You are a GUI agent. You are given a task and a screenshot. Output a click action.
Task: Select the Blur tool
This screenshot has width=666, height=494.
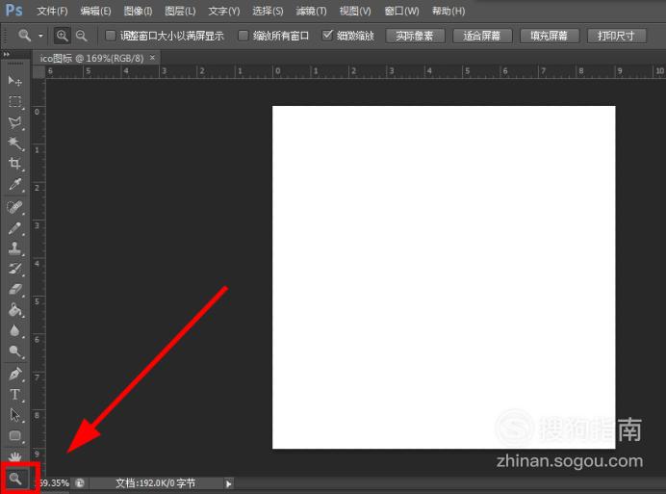[14, 330]
